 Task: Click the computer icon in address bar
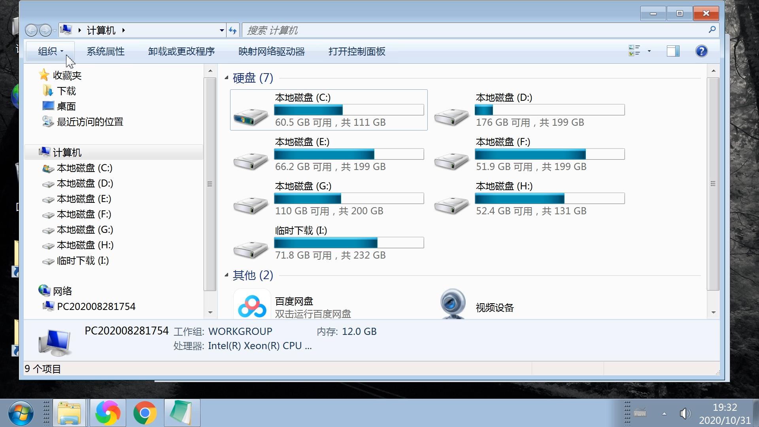coord(66,30)
